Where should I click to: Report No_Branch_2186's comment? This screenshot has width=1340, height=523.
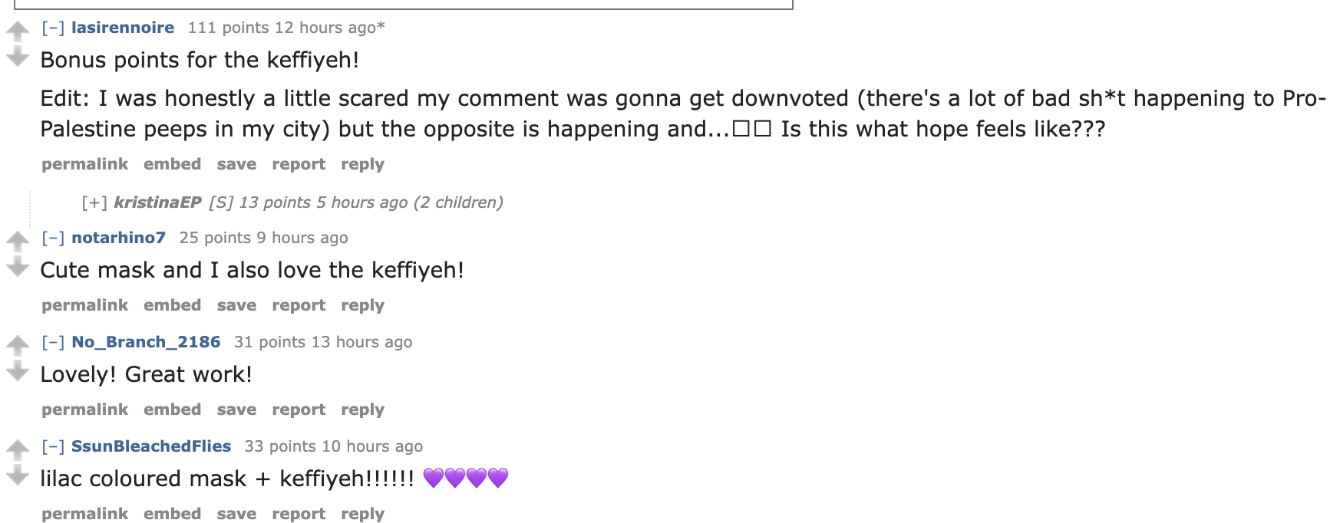[x=299, y=410]
